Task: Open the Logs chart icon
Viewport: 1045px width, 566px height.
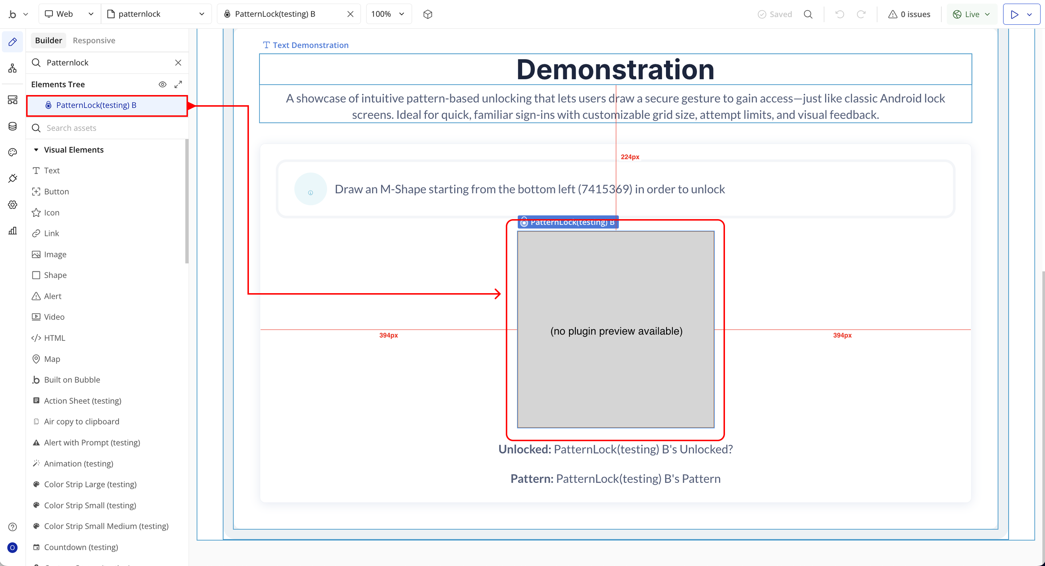Action: (13, 230)
